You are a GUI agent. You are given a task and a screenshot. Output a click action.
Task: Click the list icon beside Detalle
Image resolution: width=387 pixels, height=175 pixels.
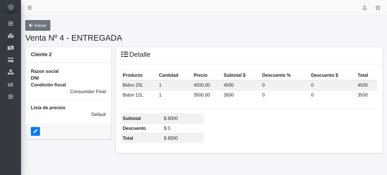pos(125,54)
